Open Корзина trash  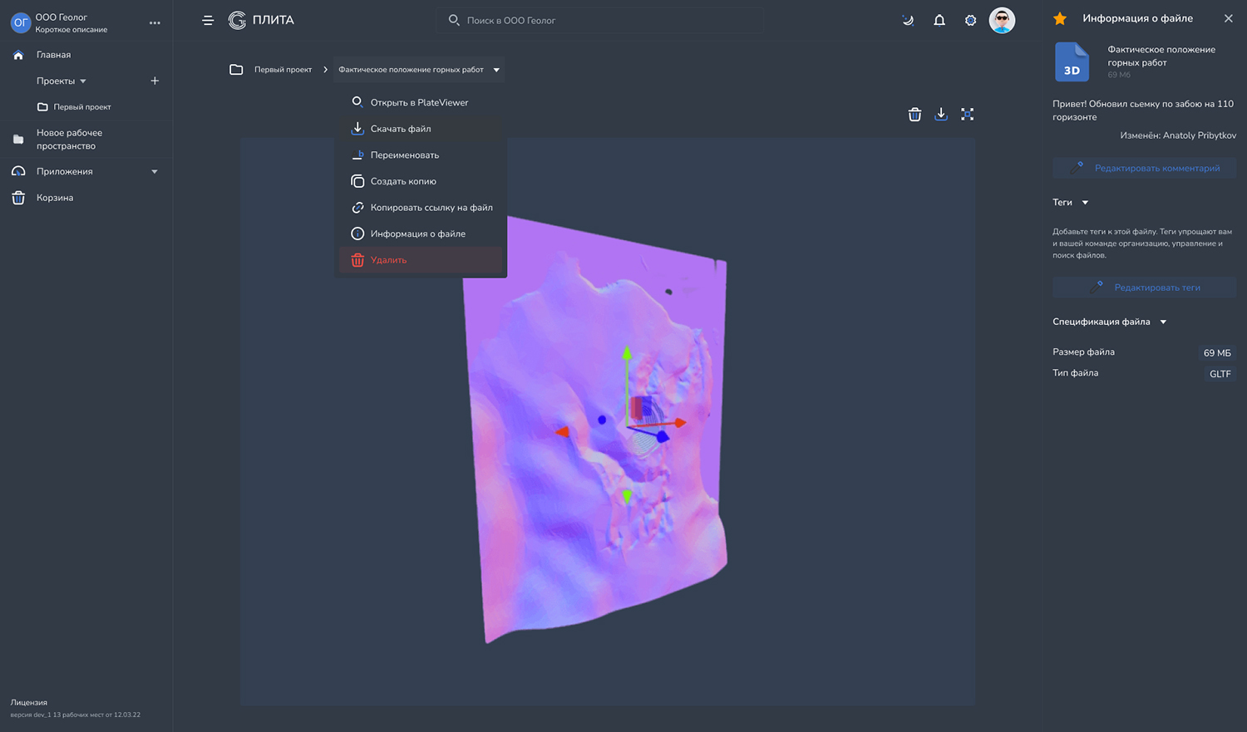click(55, 198)
